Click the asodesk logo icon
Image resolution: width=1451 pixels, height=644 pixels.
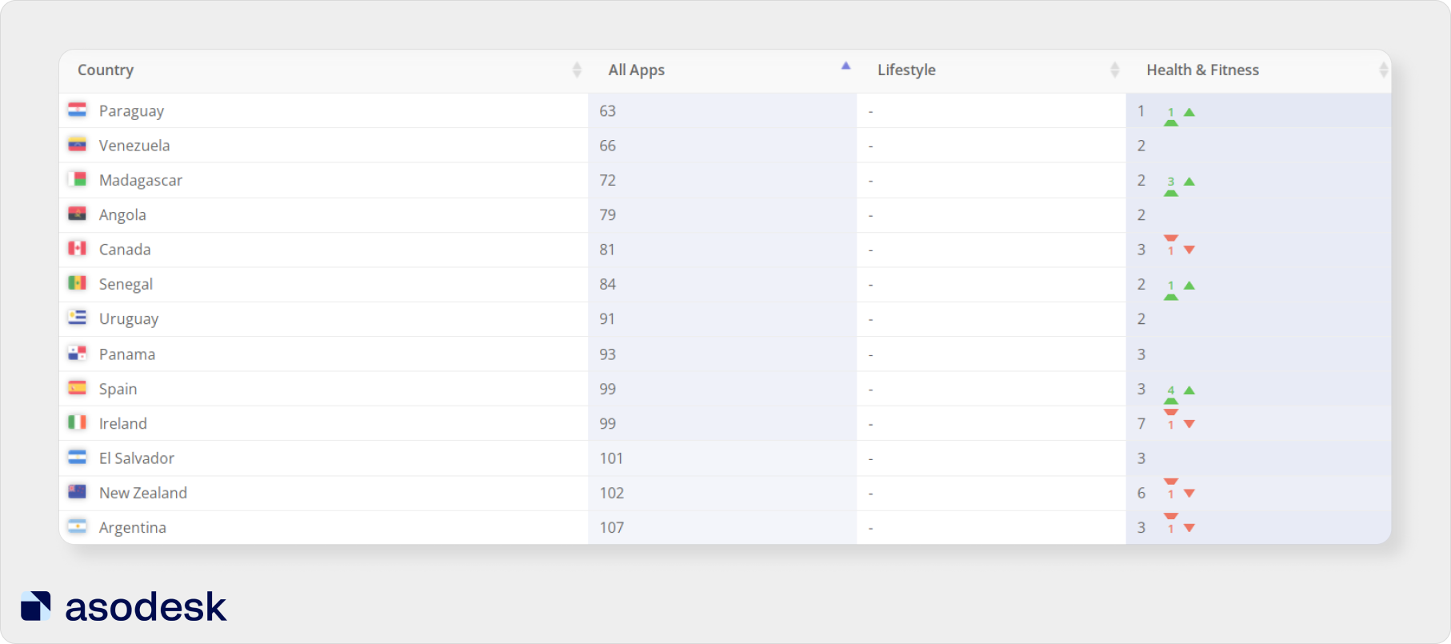tap(36, 606)
